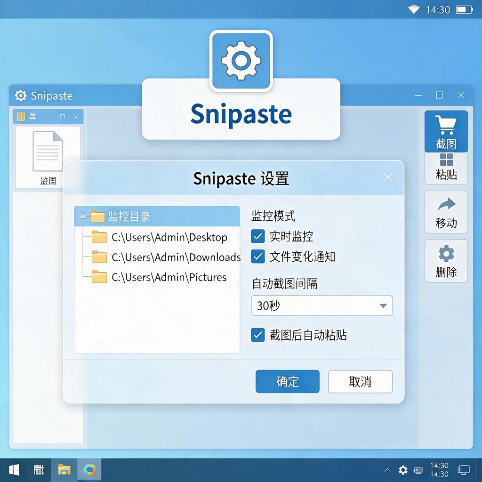Select C:\Users\Admin\Pictures folder entry
This screenshot has width=482, height=482.
(x=159, y=277)
